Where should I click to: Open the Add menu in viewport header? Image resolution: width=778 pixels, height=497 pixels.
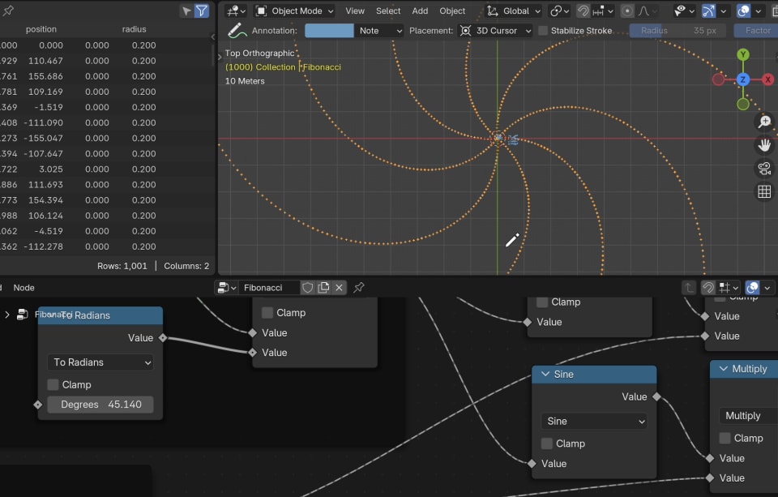coord(420,11)
